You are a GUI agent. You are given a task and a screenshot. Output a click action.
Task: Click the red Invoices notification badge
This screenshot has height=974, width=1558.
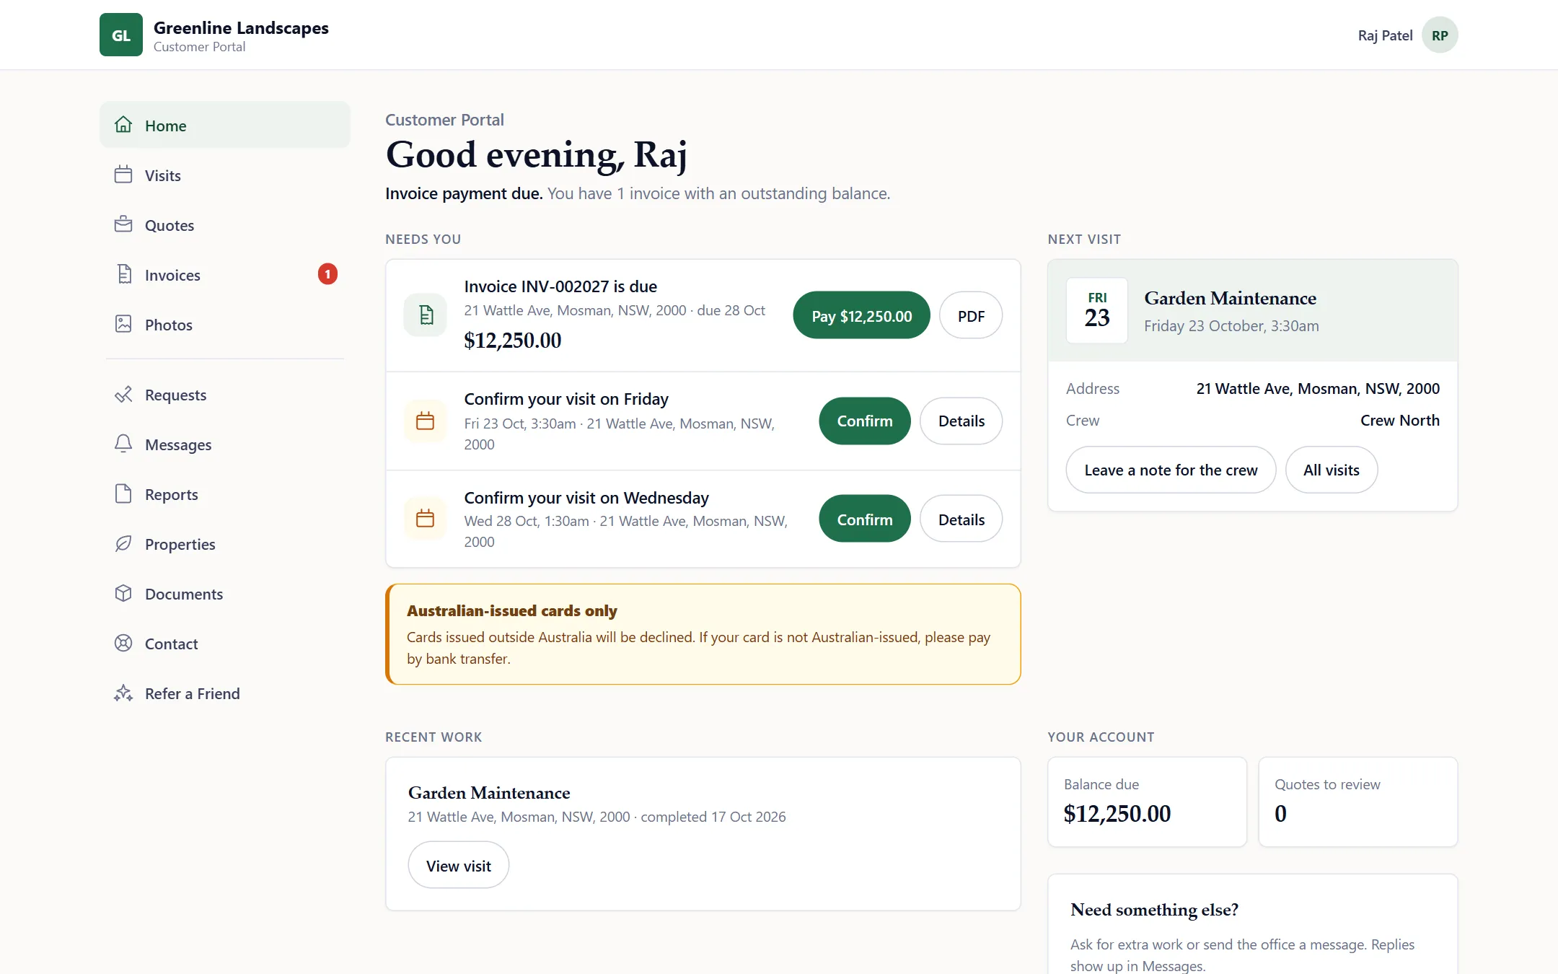pyautogui.click(x=327, y=274)
